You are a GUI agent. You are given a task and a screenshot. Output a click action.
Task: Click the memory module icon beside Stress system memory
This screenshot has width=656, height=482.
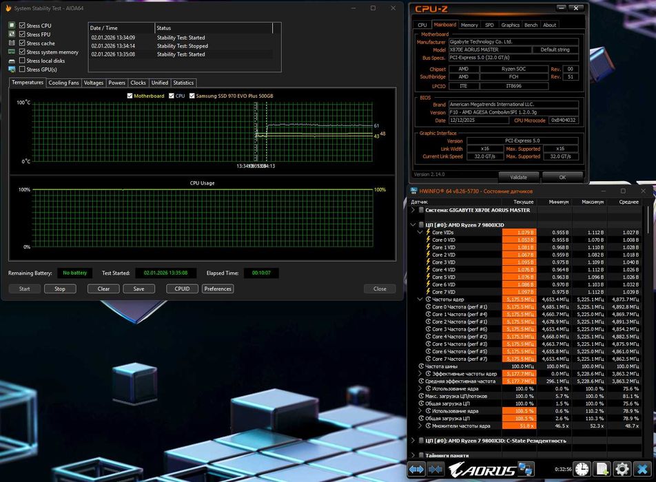12,52
